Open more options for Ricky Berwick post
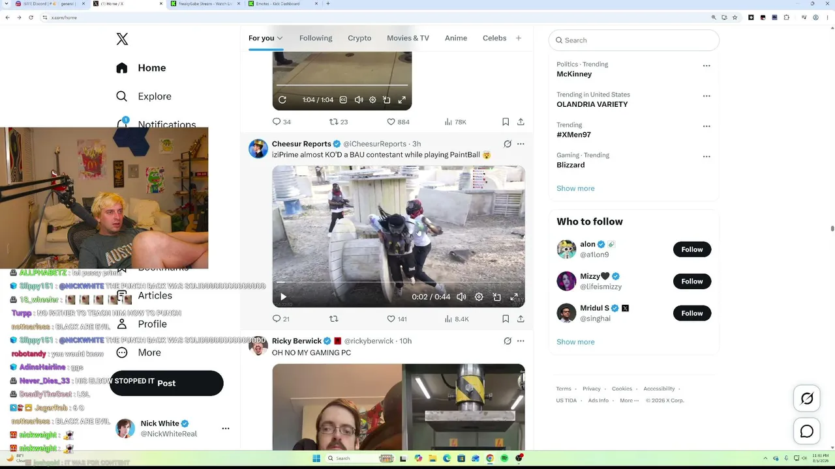Image resolution: width=835 pixels, height=469 pixels. click(x=521, y=341)
